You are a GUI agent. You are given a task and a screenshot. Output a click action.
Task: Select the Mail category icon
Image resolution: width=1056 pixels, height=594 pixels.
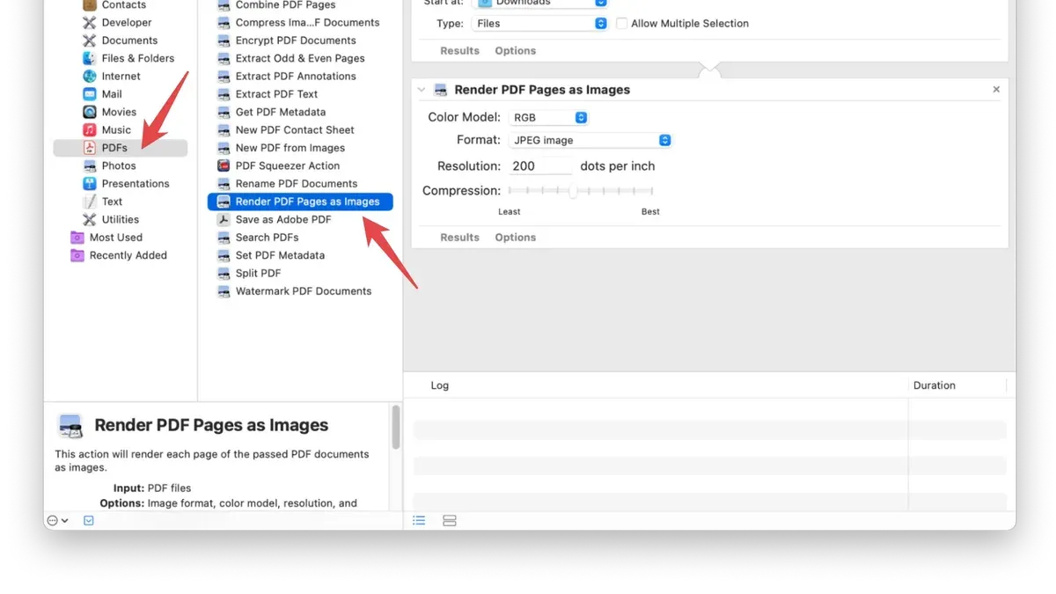click(90, 94)
